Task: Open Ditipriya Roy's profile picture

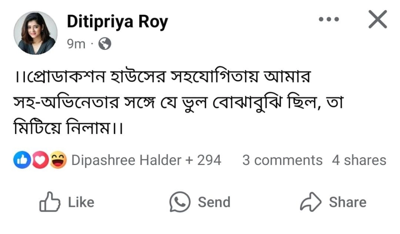Action: point(36,33)
